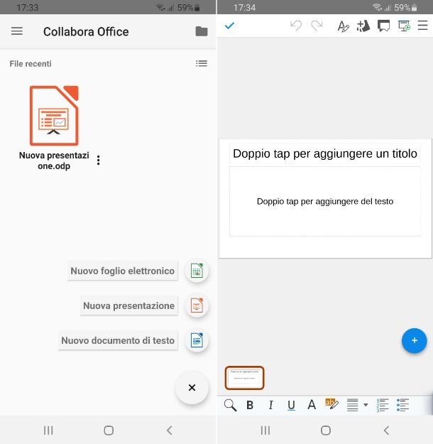
Task: Open text formatting pencil tool
Action: point(344,26)
